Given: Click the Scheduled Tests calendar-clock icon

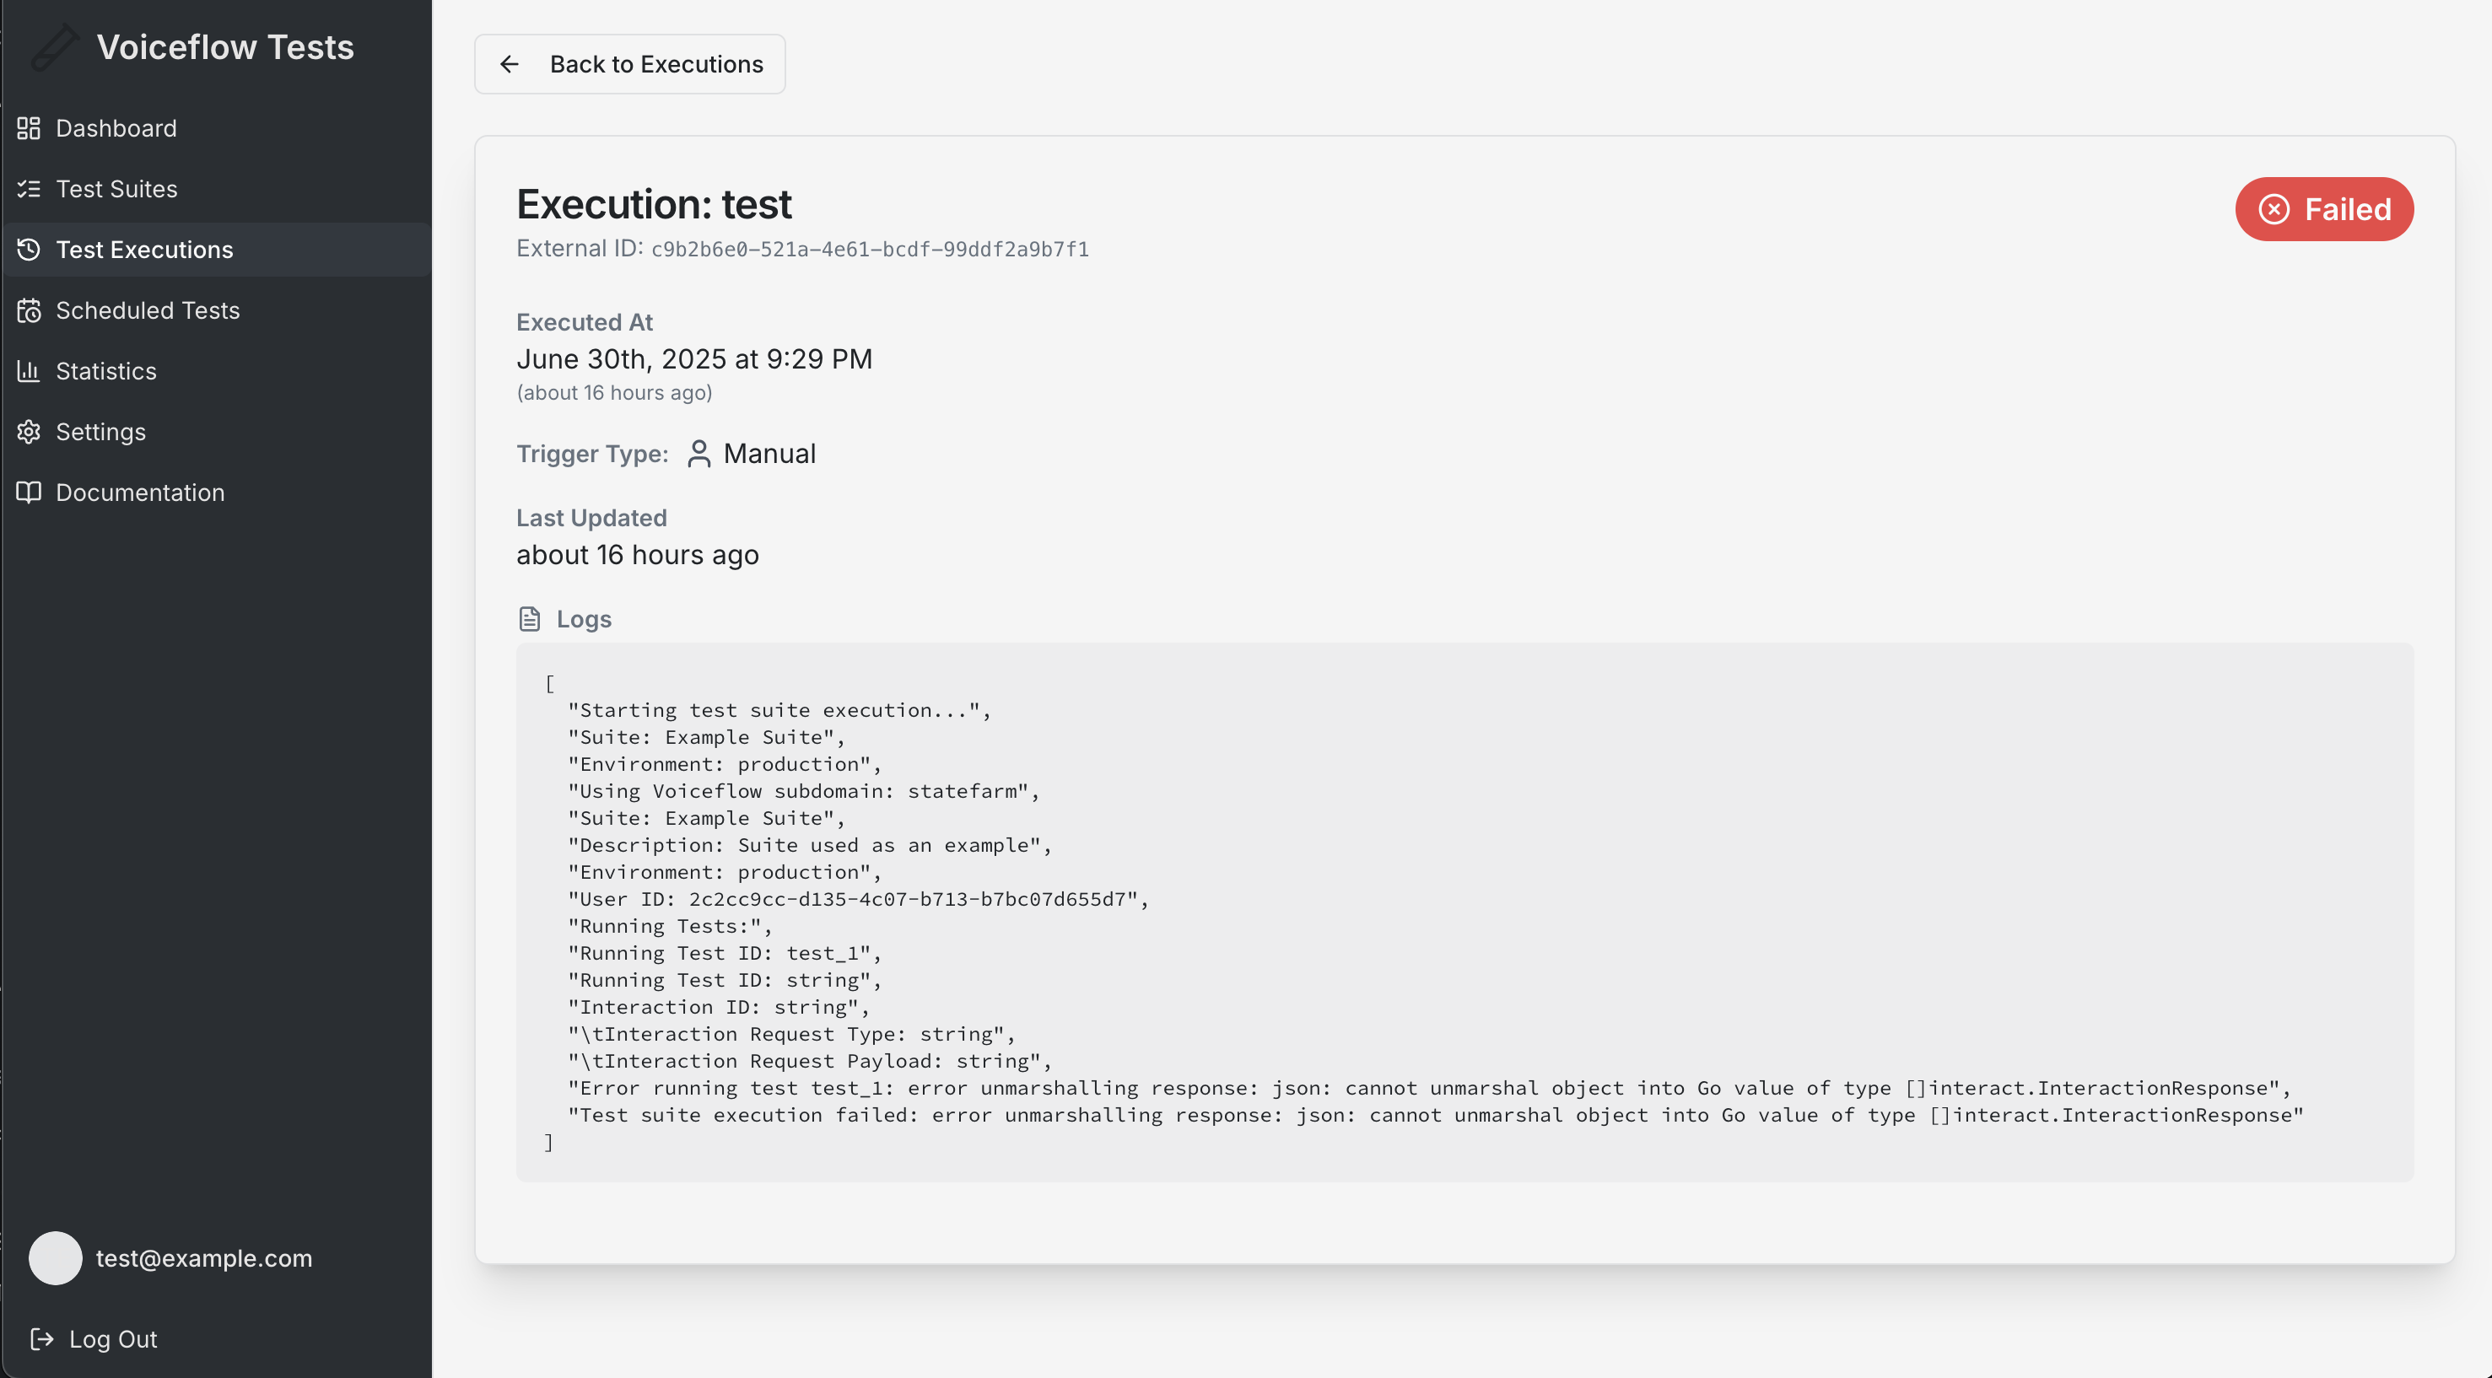Looking at the screenshot, I should click(29, 310).
